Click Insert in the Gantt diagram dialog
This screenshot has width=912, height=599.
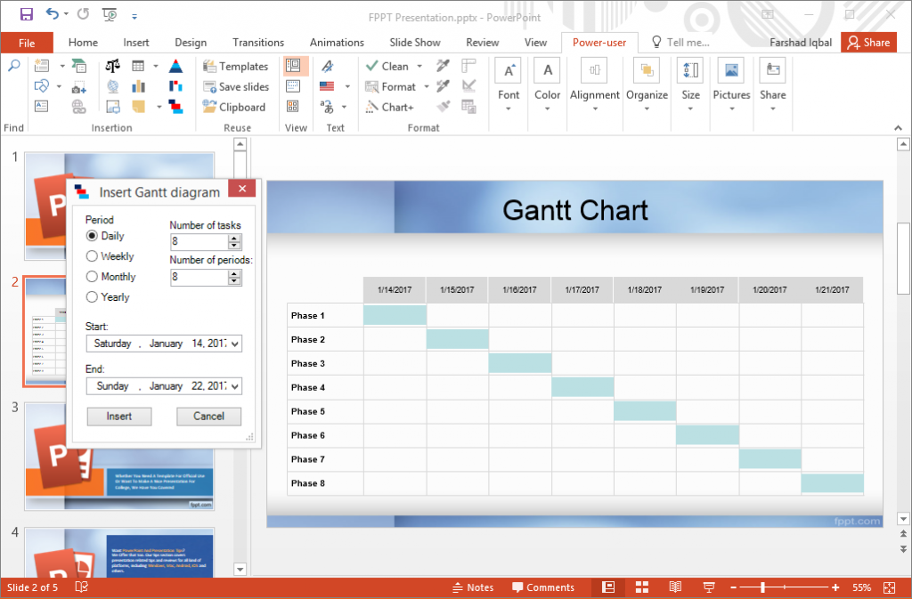point(118,416)
